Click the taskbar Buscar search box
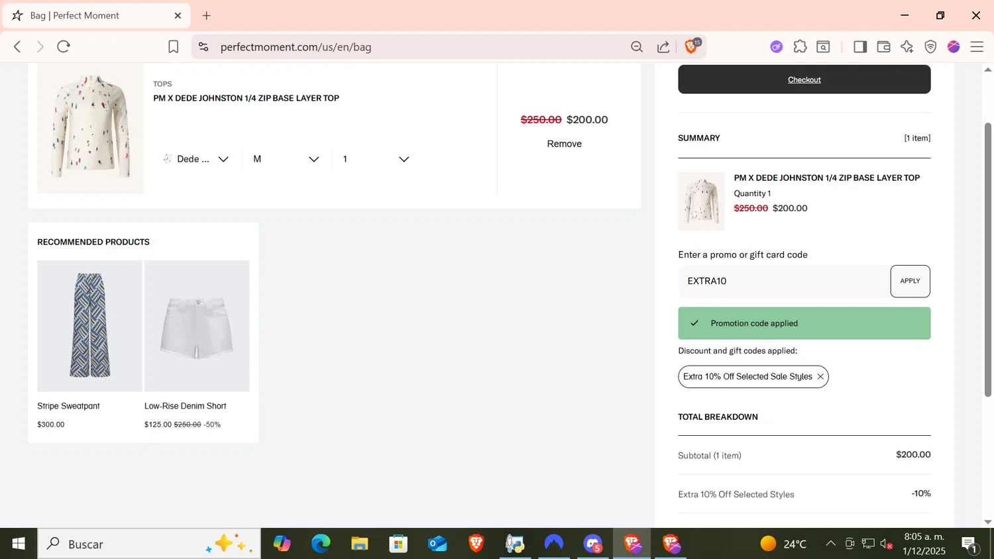The width and height of the screenshot is (994, 559). click(149, 544)
